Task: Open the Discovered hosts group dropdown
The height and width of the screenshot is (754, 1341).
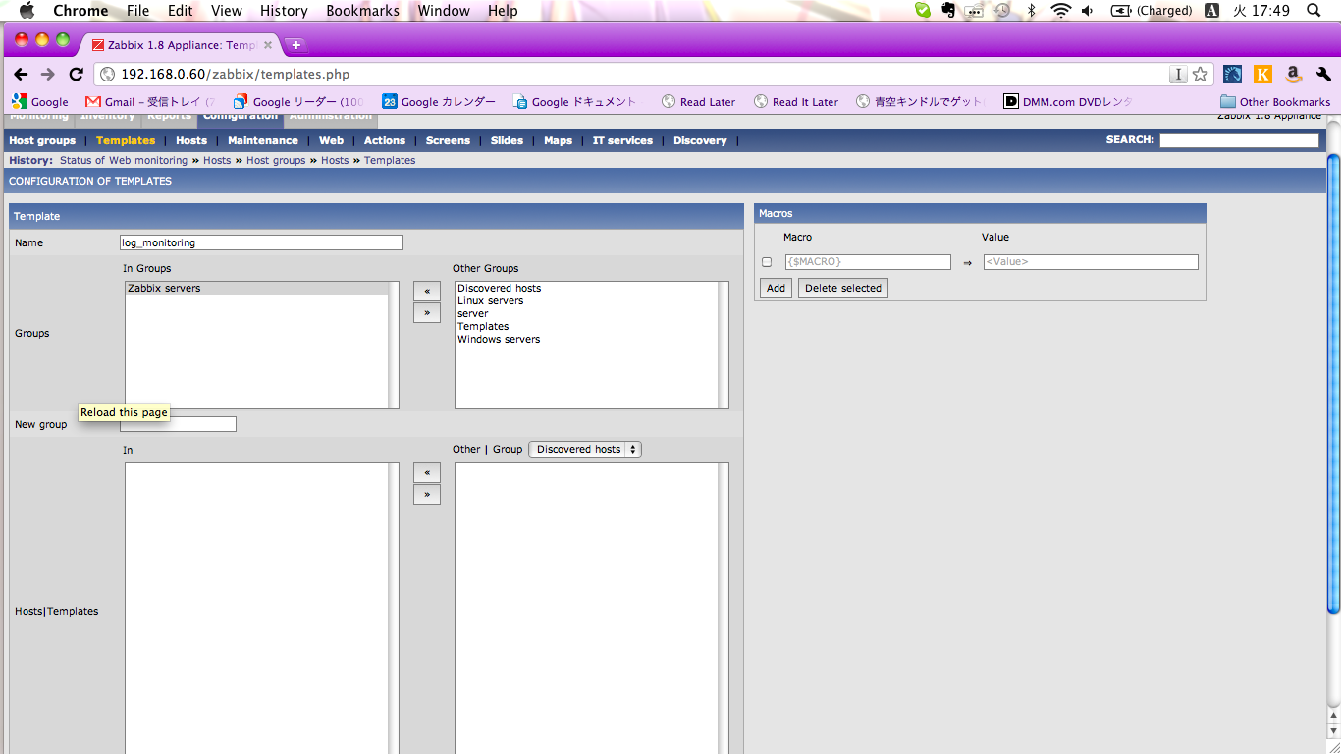Action: click(x=585, y=450)
